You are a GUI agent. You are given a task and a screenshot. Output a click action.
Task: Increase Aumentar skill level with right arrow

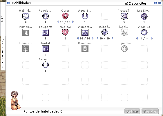pyautogui.click(x=93, y=38)
